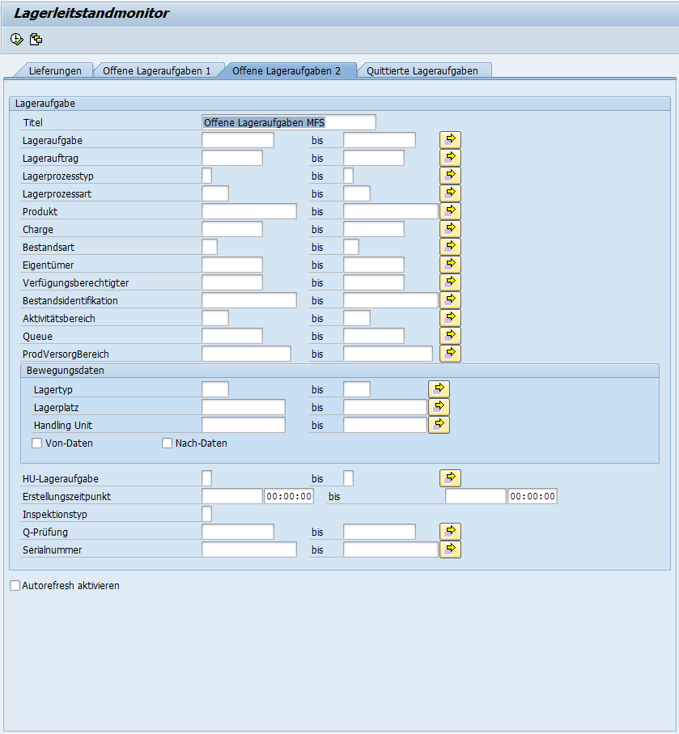Click multiple selection arrow for Q-Prüfung

coord(450,532)
